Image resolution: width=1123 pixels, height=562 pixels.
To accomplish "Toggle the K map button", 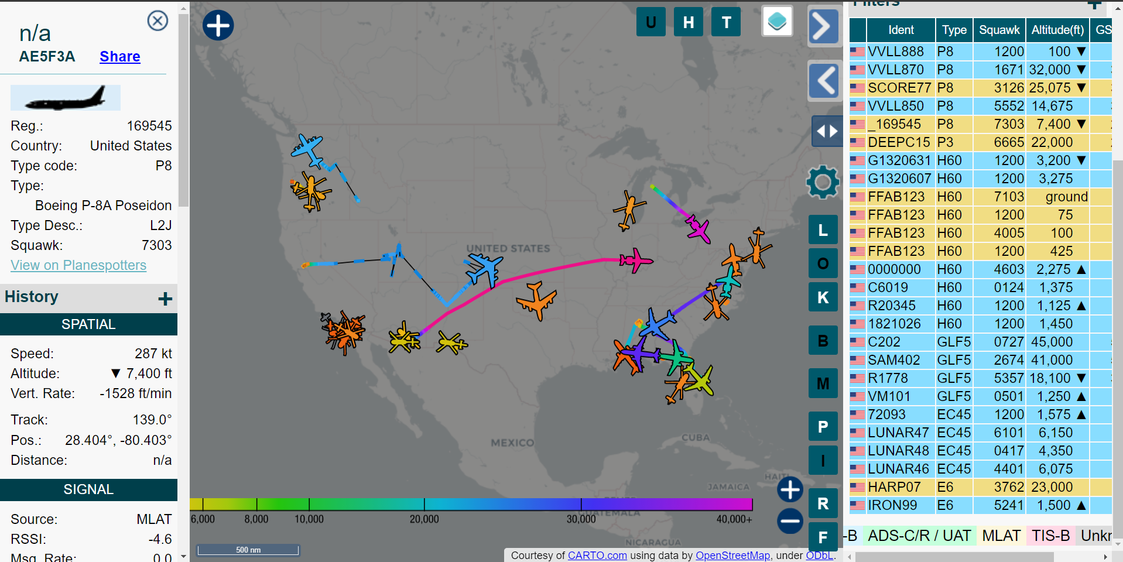I will 823,297.
